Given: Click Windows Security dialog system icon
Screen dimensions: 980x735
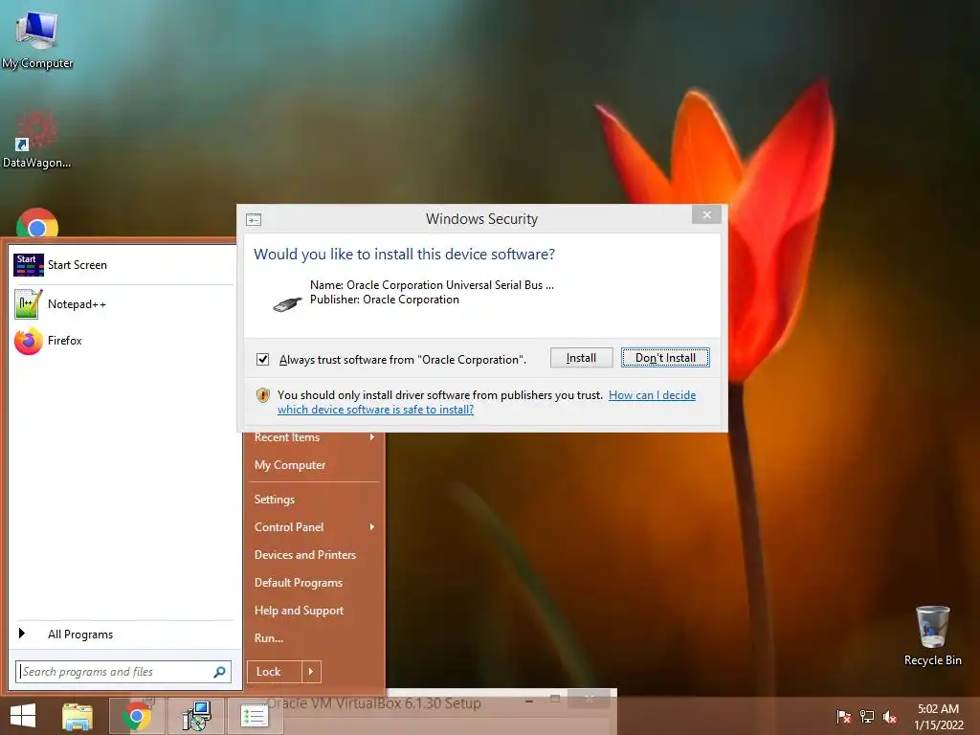Looking at the screenshot, I should pyautogui.click(x=253, y=219).
